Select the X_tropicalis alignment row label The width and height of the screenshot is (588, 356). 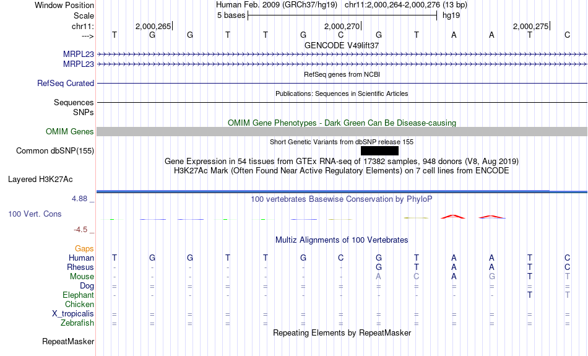click(73, 314)
